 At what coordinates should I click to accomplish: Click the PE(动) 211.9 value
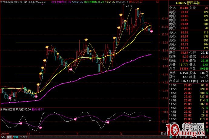click(x=205, y=81)
